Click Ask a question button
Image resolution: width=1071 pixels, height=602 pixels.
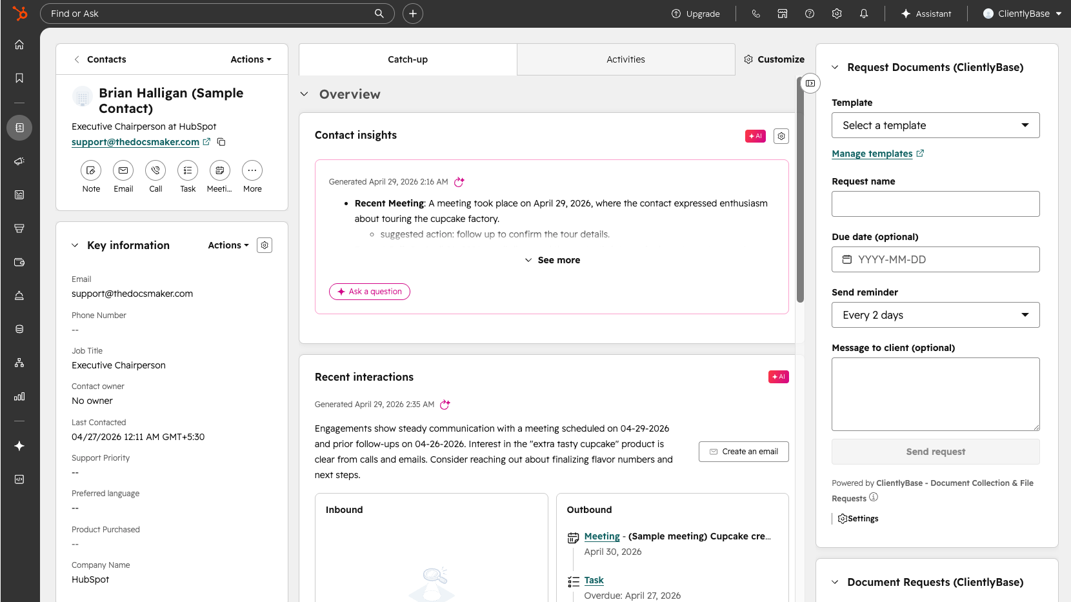[370, 292]
